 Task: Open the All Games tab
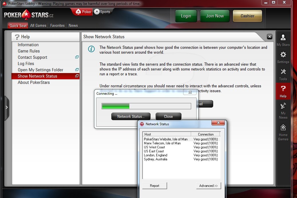point(38,25)
